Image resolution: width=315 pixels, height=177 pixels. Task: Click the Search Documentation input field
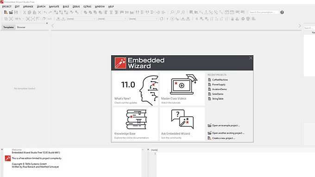click(x=264, y=12)
